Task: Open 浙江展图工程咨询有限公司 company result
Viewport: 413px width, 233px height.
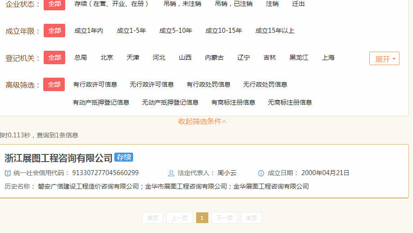Action: click(58, 158)
